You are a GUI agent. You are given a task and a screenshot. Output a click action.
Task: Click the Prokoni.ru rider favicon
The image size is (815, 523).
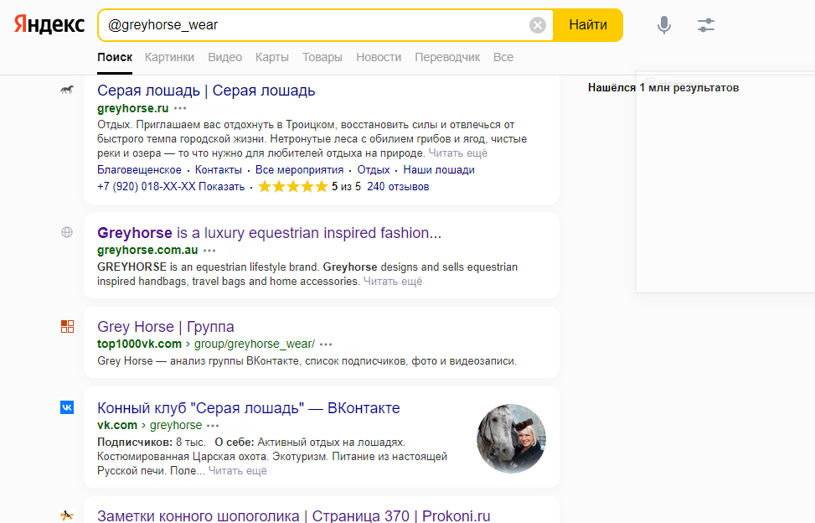[66, 515]
